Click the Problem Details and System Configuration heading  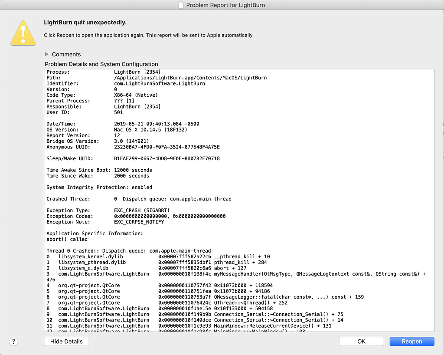(101, 64)
